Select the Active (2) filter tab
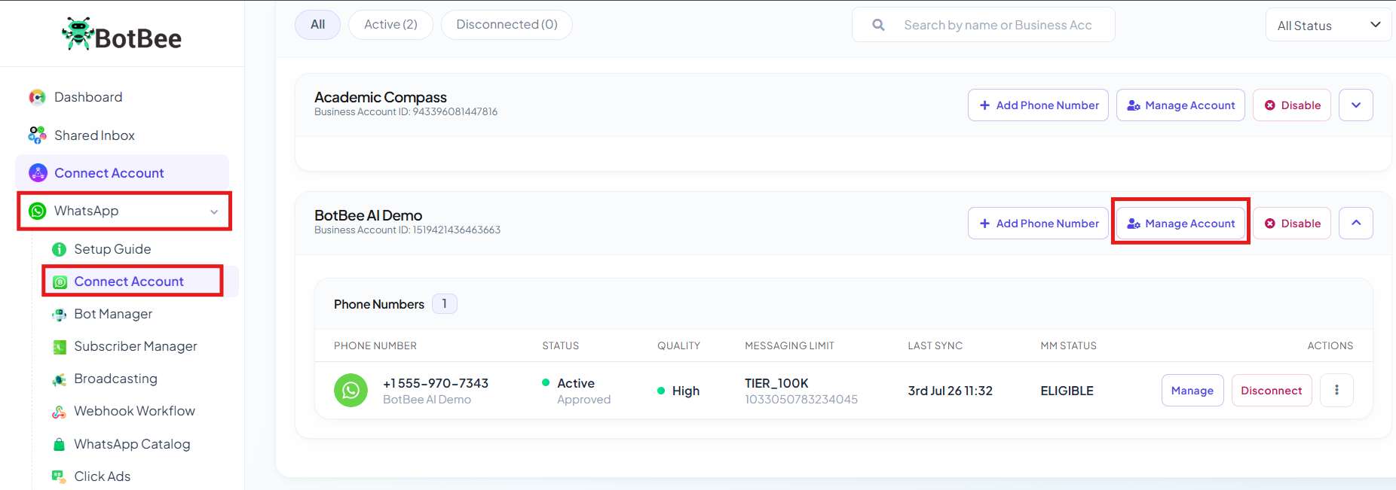 [x=390, y=25]
